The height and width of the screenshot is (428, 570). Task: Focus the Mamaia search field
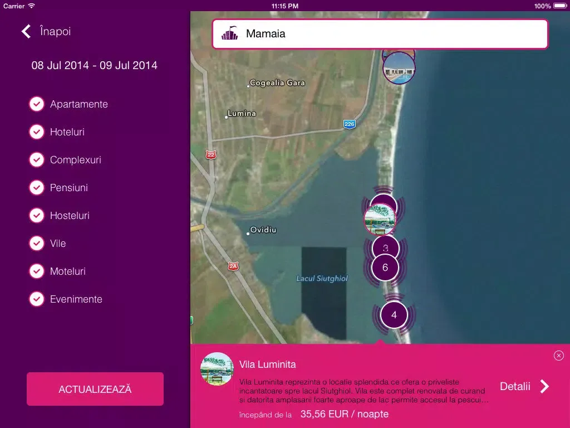380,34
